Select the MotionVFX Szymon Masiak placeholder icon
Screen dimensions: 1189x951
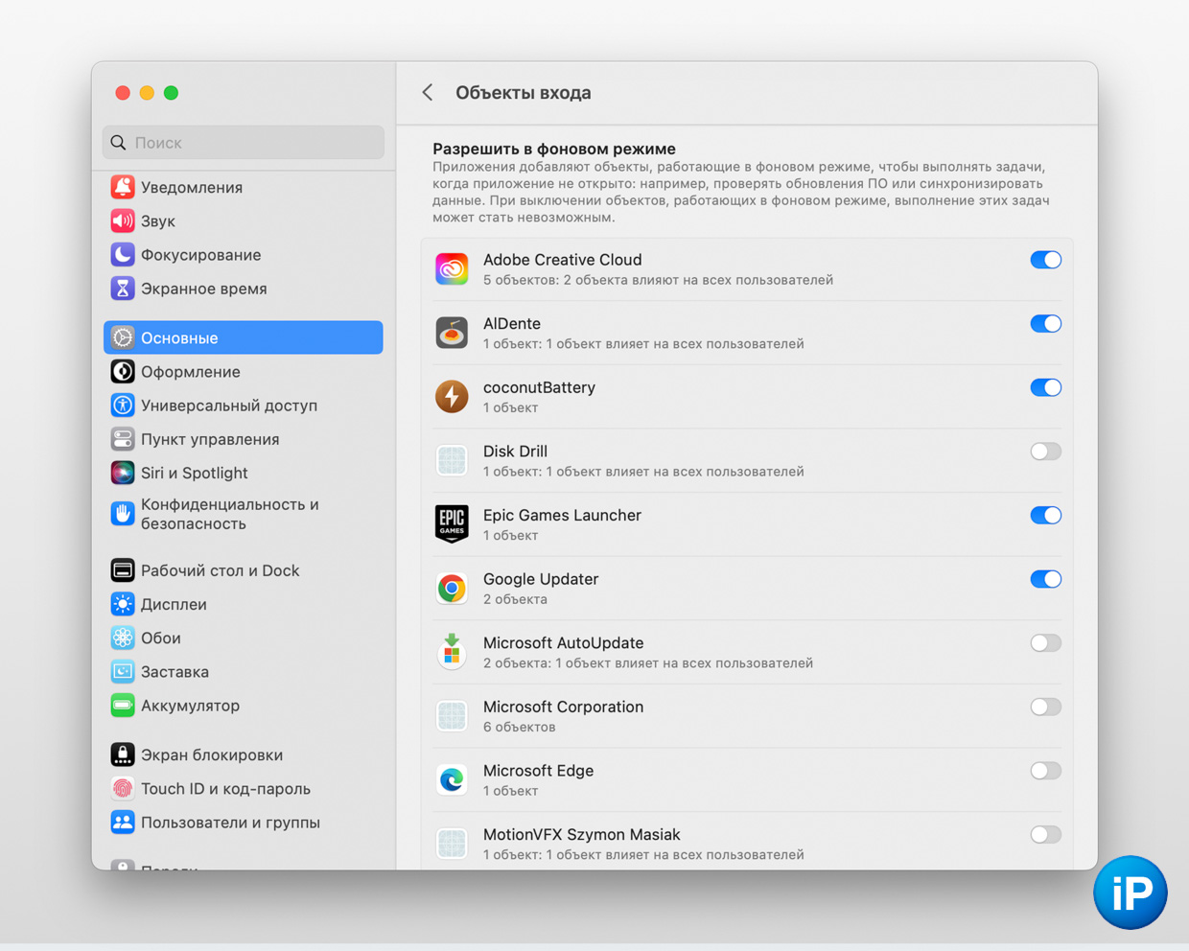[x=452, y=844]
